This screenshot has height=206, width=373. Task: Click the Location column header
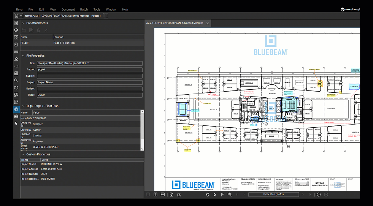click(x=98, y=37)
